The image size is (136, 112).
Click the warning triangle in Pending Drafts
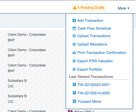click(x=75, y=8)
